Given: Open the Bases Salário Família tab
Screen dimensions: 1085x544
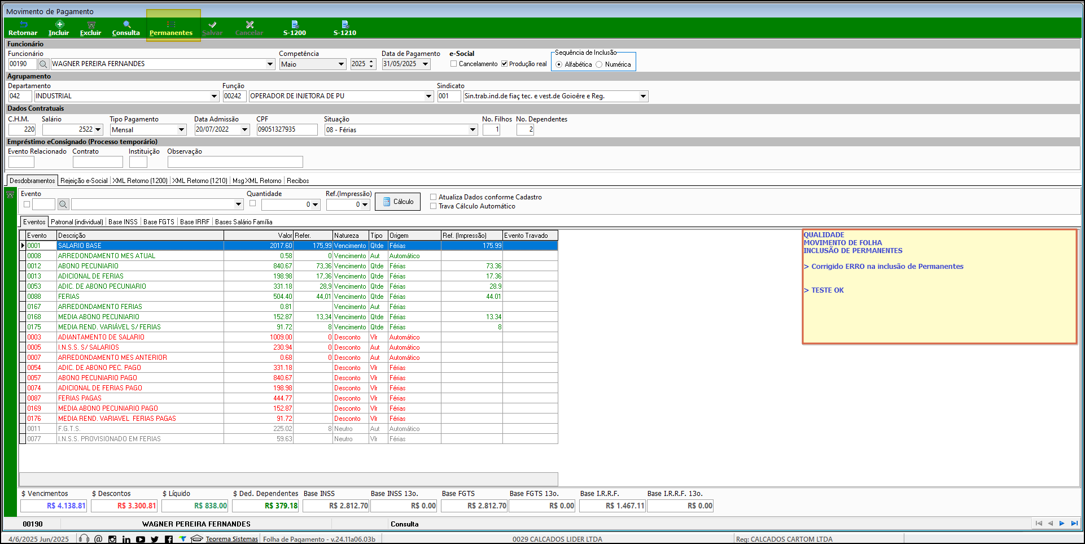Looking at the screenshot, I should pos(244,222).
